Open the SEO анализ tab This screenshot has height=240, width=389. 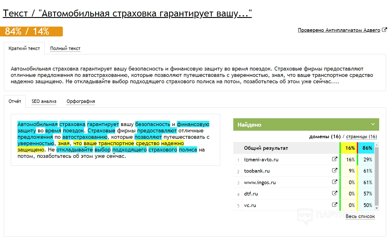click(x=44, y=101)
